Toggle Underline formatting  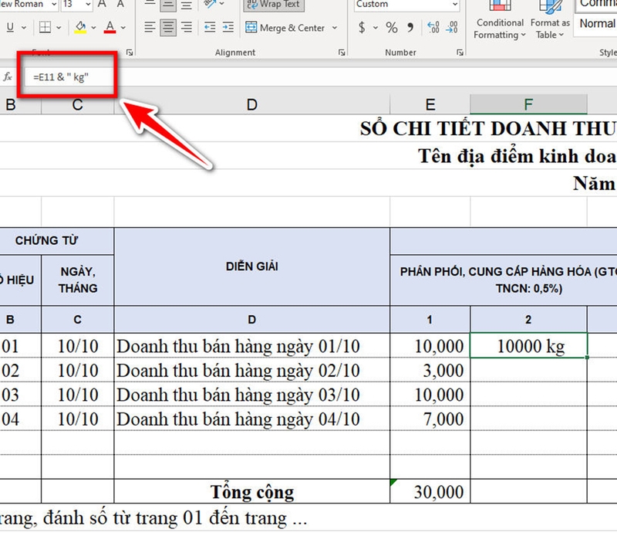pos(12,25)
